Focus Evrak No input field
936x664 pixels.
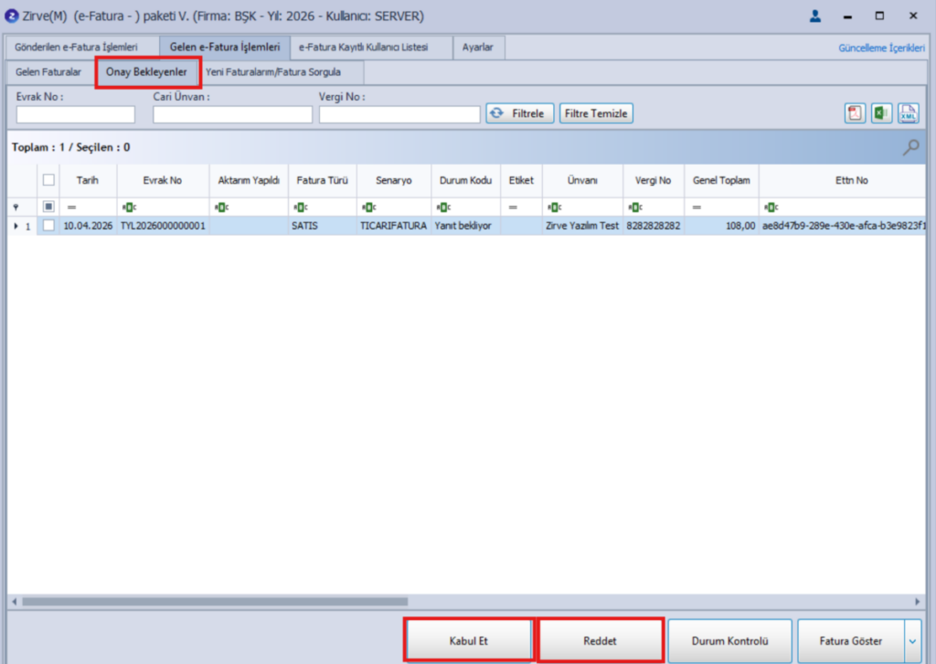click(76, 114)
